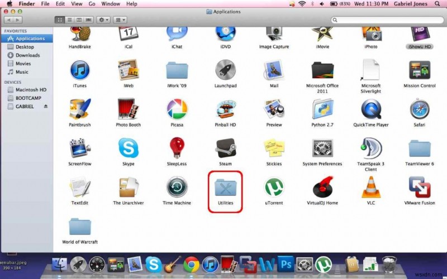This screenshot has height=279, width=447.
Task: Select the uTorrent app in Applications folder
Action: pyautogui.click(x=274, y=187)
